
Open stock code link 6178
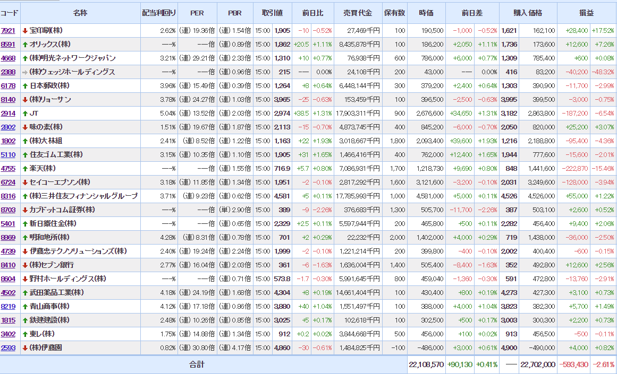8,86
